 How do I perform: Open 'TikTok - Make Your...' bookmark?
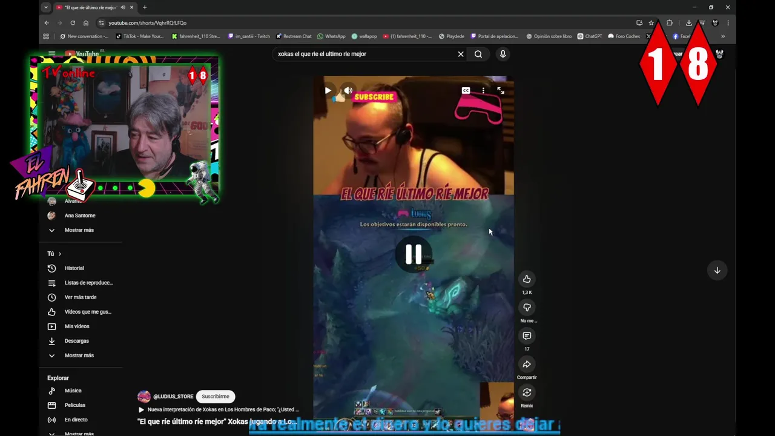(x=139, y=36)
